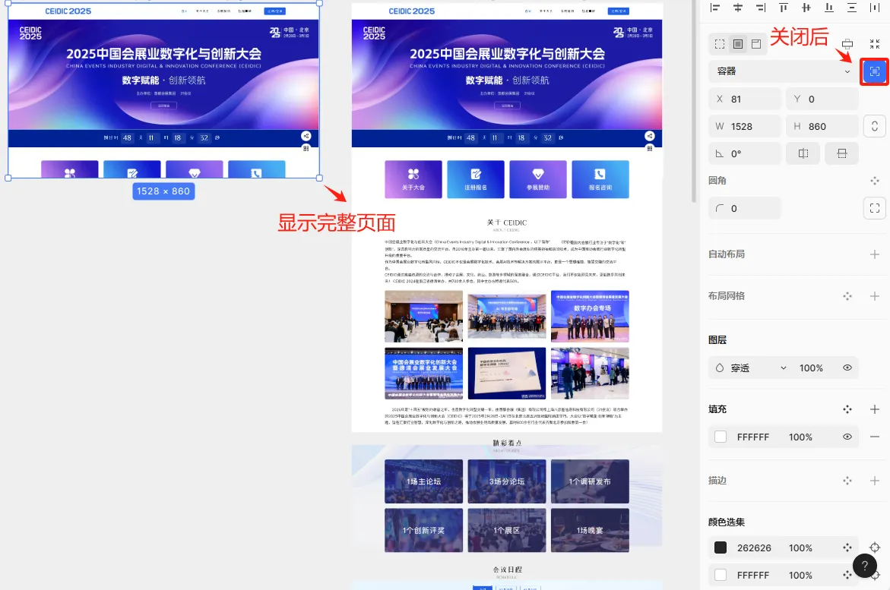Choose the filled-square container type option
890x590 pixels.
click(x=738, y=44)
